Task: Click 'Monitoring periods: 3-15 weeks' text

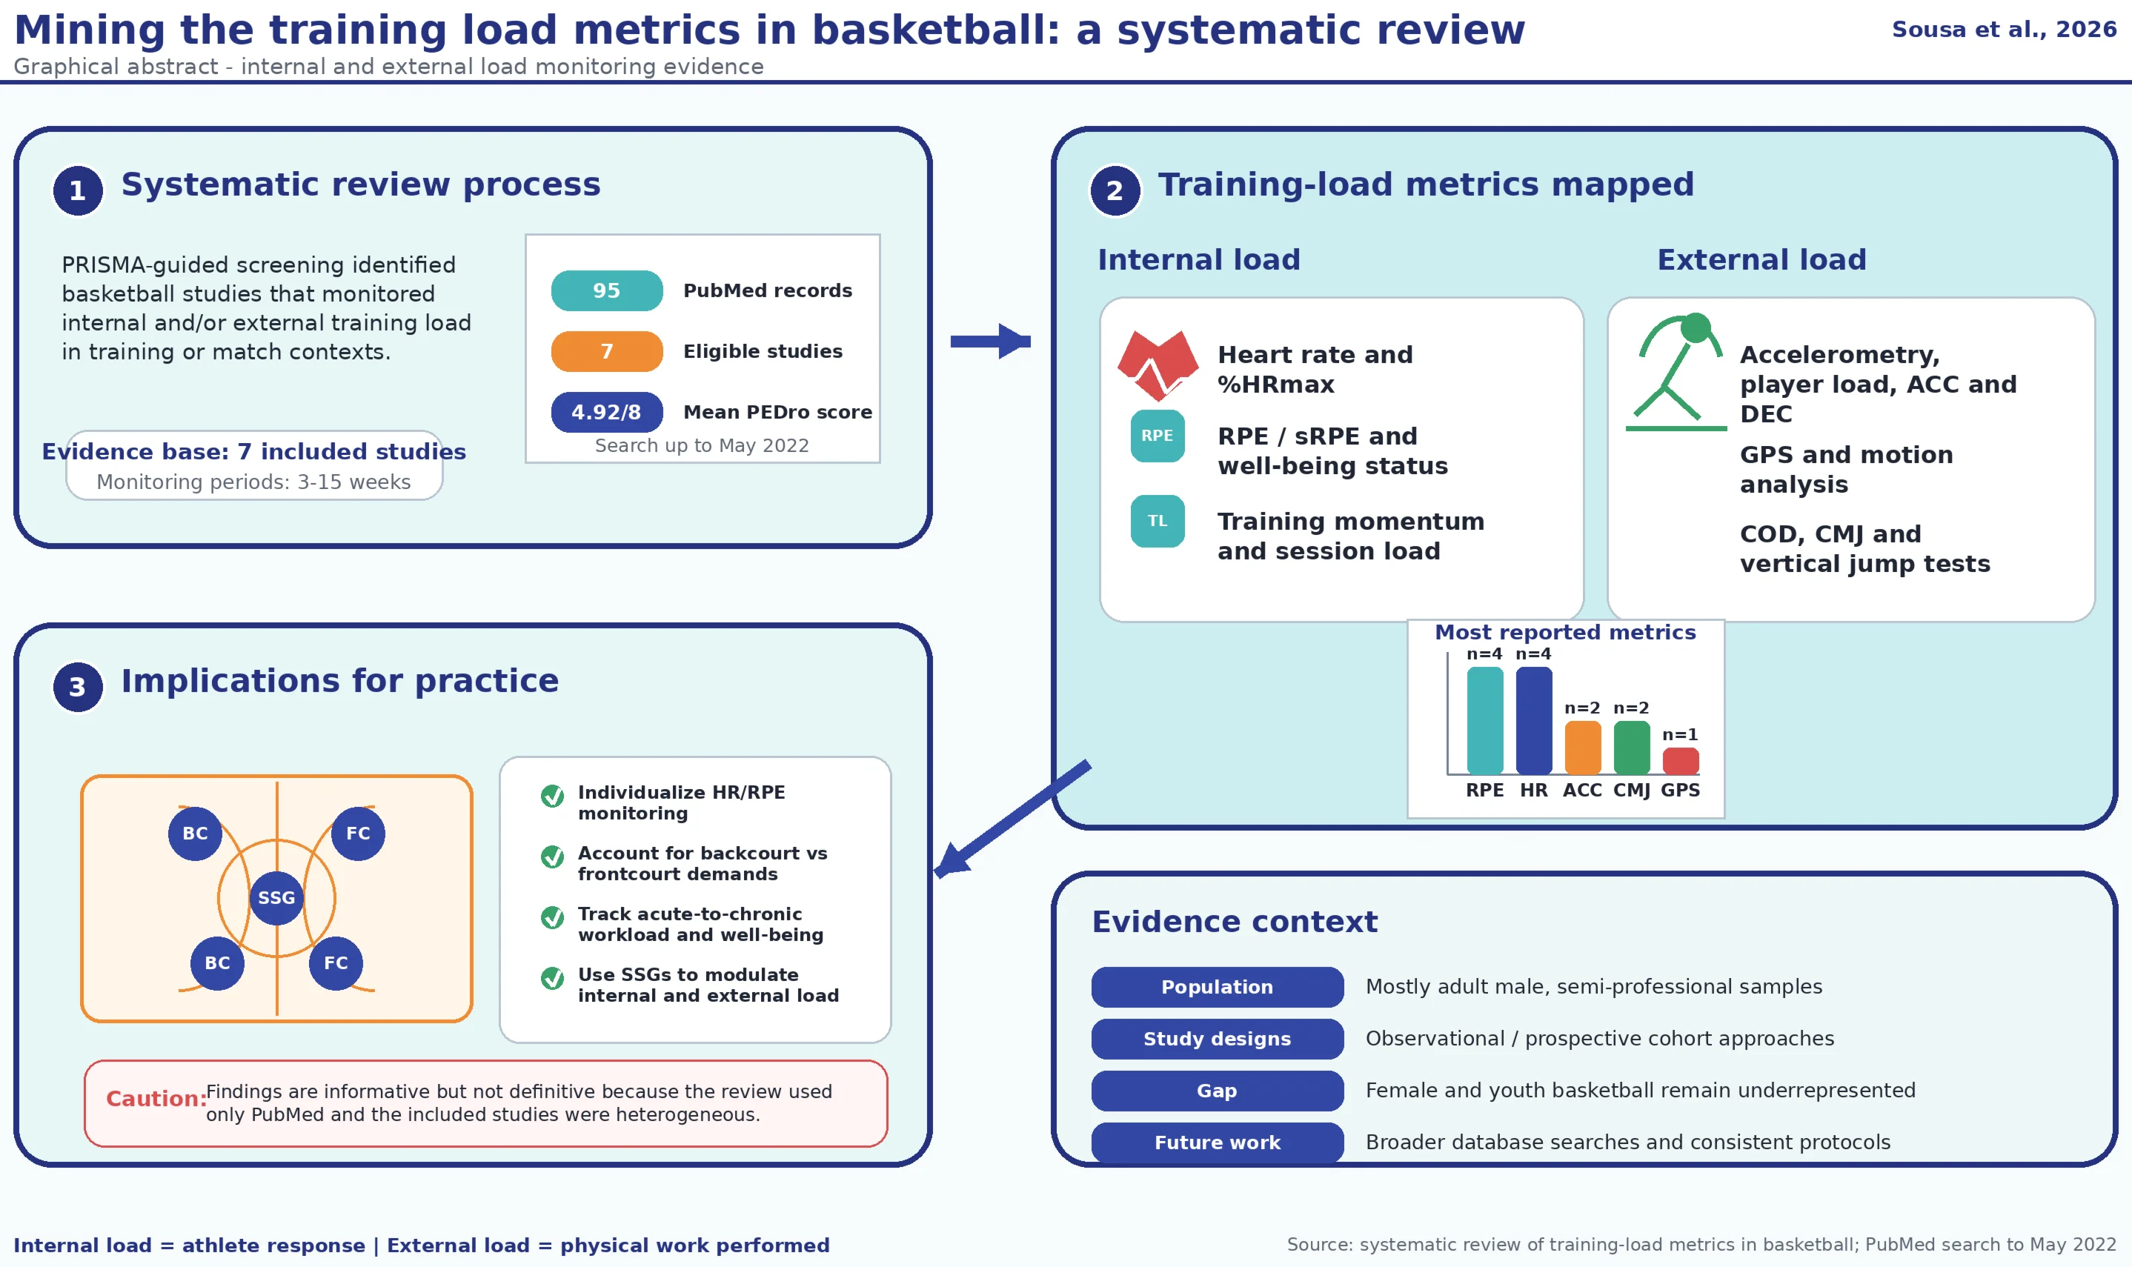Action: [x=253, y=482]
